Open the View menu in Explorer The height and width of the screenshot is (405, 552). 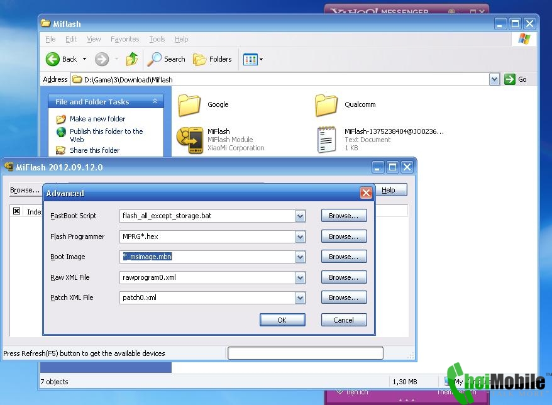(x=94, y=39)
